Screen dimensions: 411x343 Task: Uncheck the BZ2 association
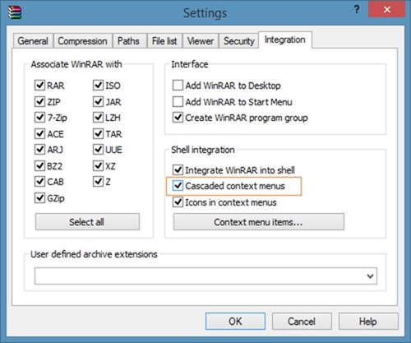[39, 166]
